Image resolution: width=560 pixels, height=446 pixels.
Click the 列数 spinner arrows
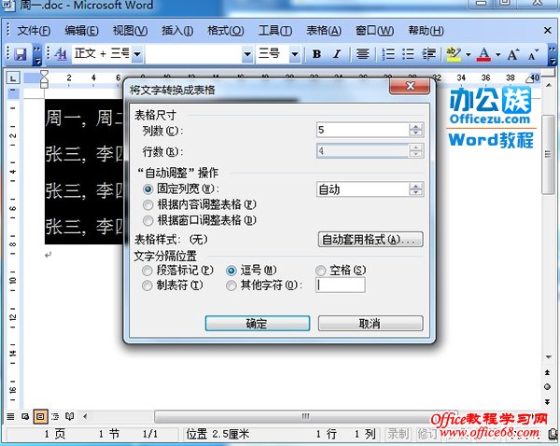(x=415, y=130)
